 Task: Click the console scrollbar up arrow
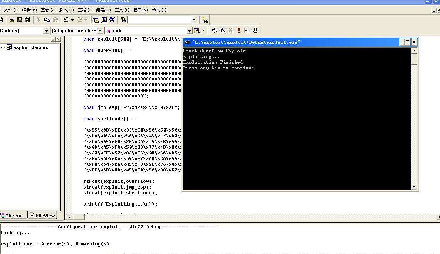click(414, 51)
